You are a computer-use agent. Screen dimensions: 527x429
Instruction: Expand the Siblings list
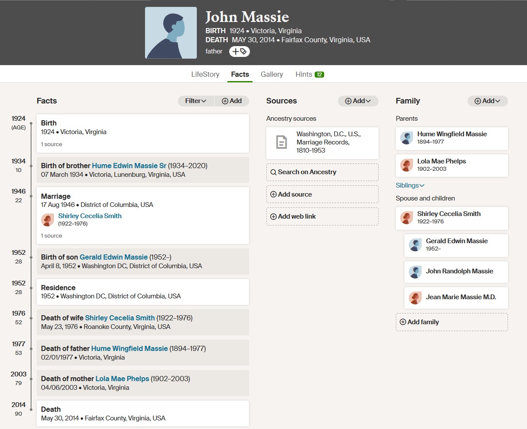[410, 185]
